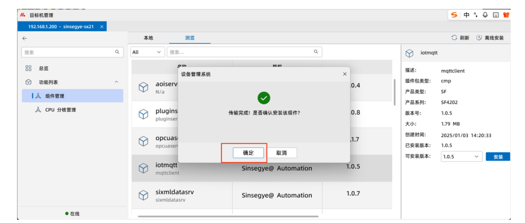525x223 pixels.
Task: Click the back arrow in left sidebar
Action: [x=25, y=38]
